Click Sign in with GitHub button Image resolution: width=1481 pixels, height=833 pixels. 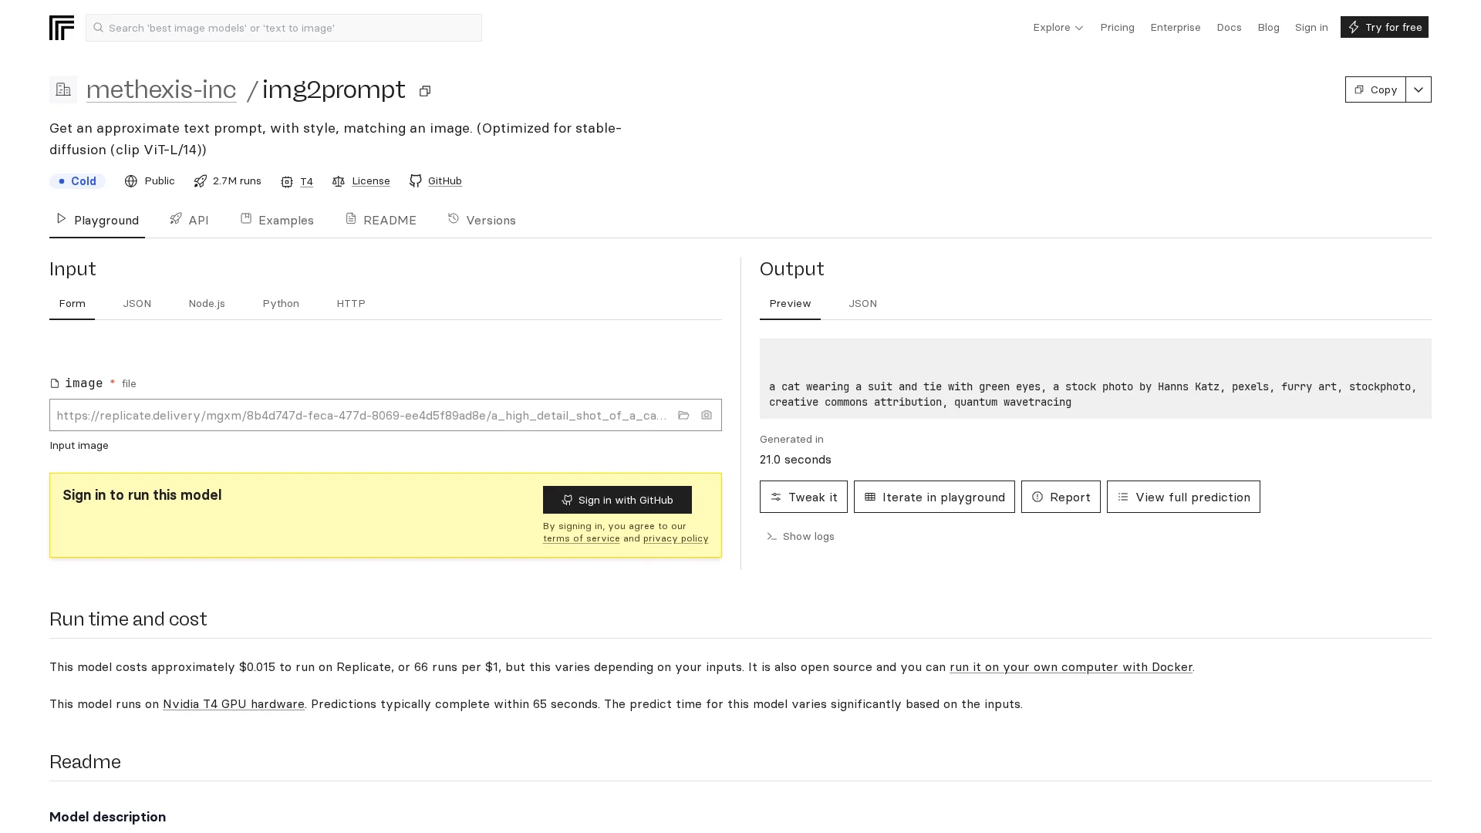pyautogui.click(x=617, y=500)
